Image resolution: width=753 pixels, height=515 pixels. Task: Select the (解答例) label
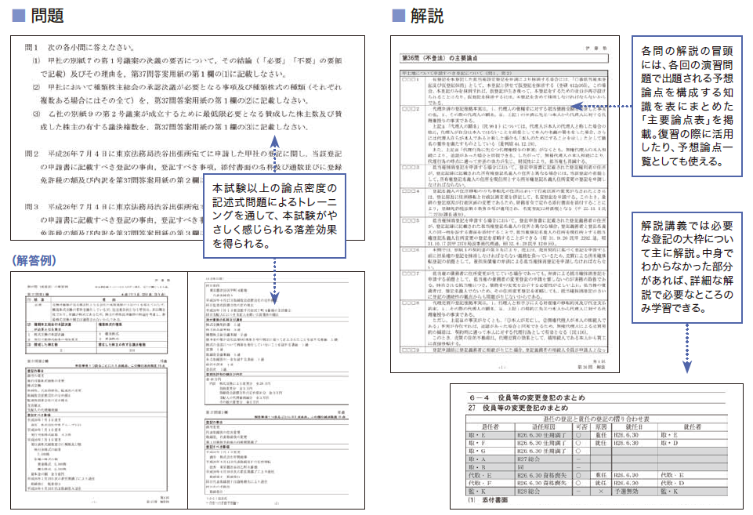tap(34, 260)
